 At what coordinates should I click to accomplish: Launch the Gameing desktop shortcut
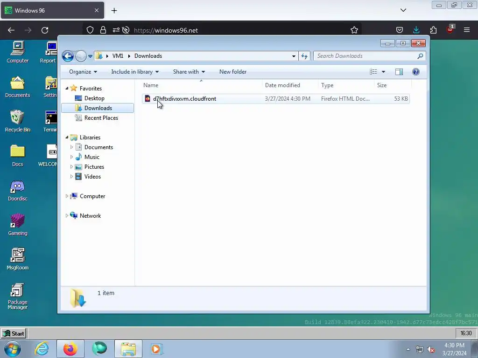click(18, 224)
